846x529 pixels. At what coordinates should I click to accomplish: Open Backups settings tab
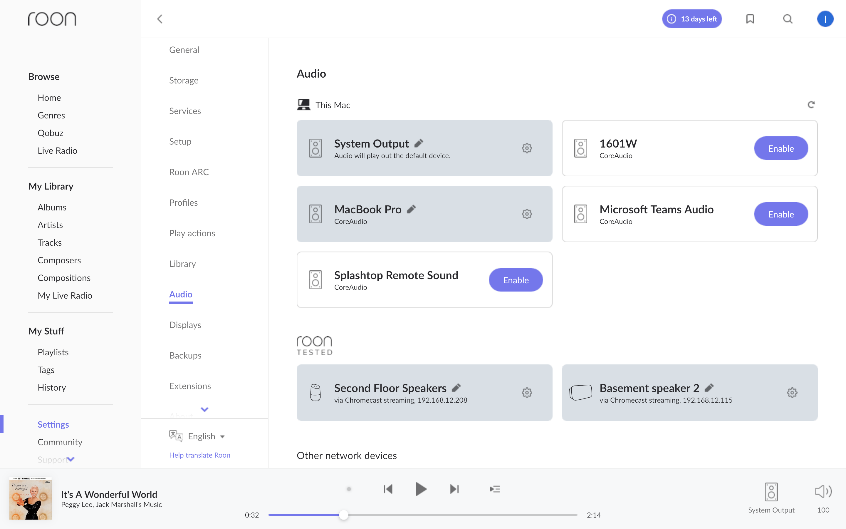click(185, 355)
